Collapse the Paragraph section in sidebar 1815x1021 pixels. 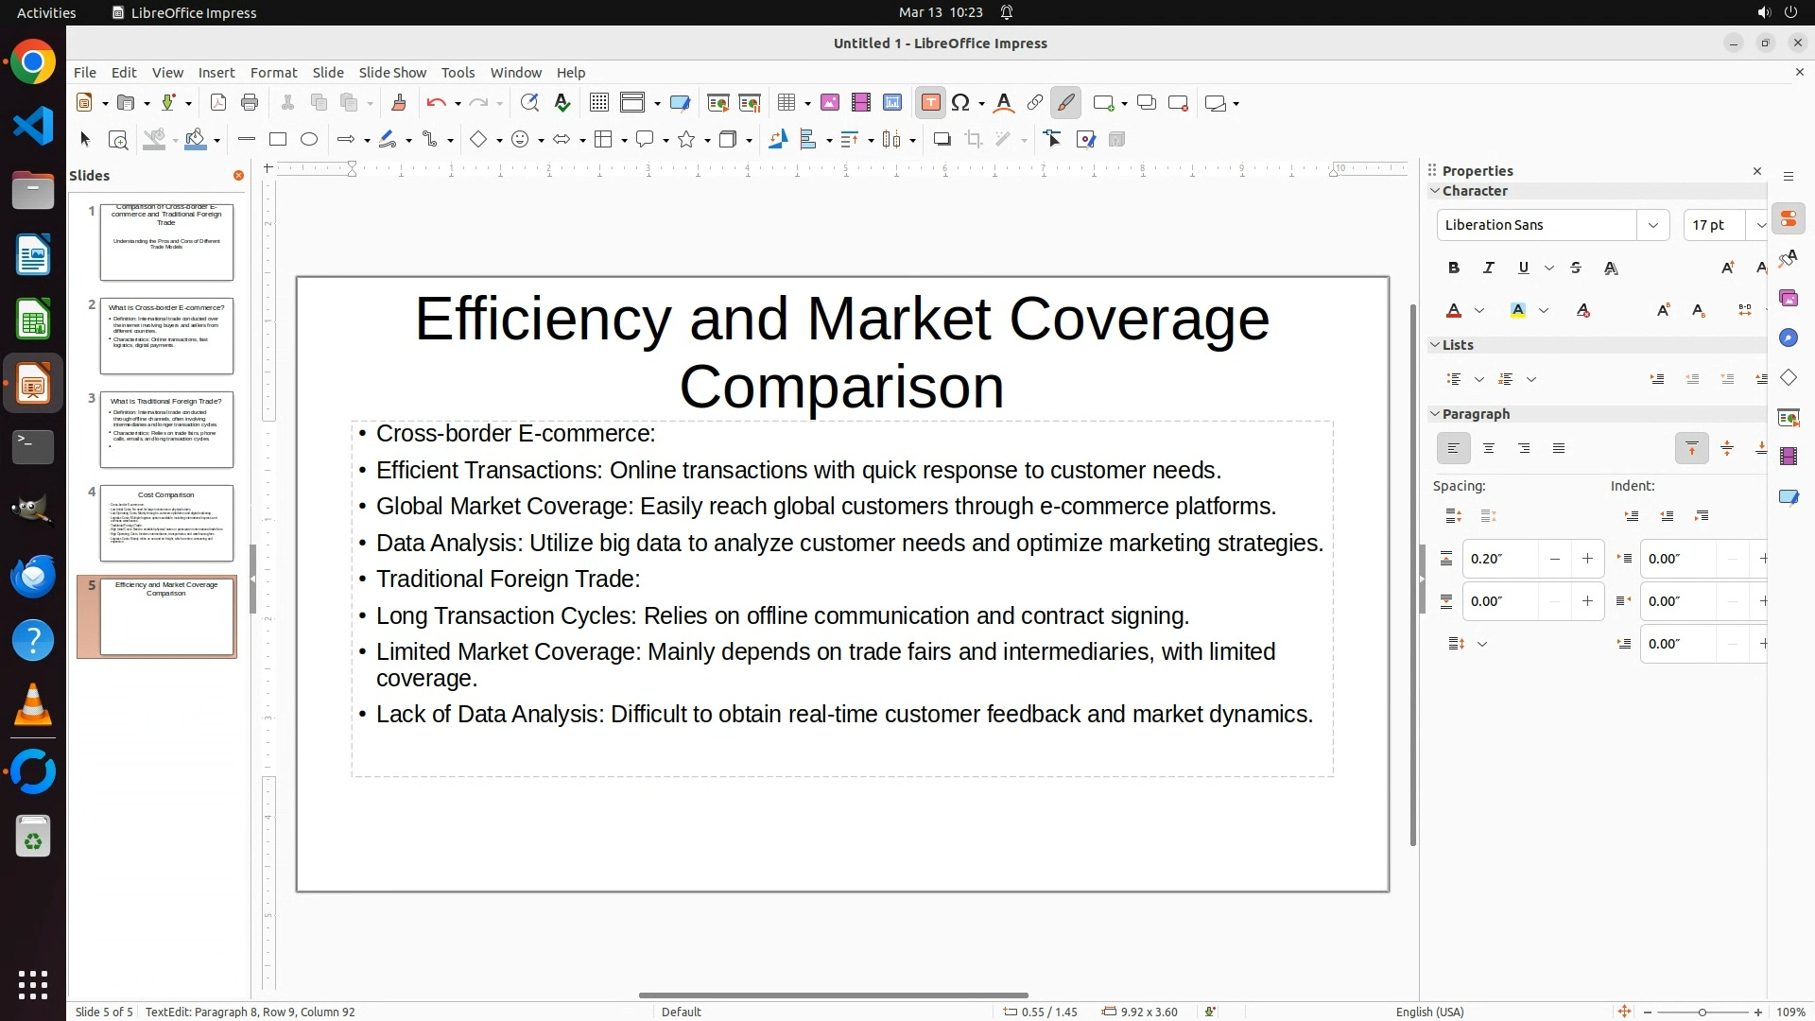(x=1435, y=414)
